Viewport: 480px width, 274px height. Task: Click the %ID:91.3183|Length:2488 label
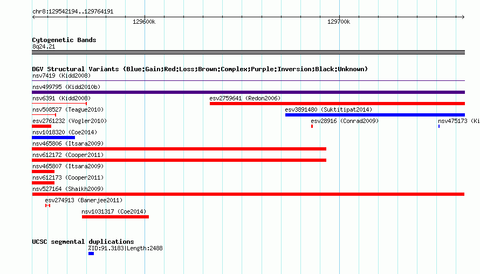[126, 248]
